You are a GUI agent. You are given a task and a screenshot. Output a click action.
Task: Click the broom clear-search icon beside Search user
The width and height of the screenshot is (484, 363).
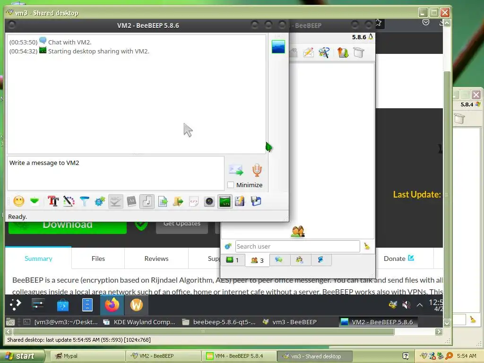tap(367, 246)
